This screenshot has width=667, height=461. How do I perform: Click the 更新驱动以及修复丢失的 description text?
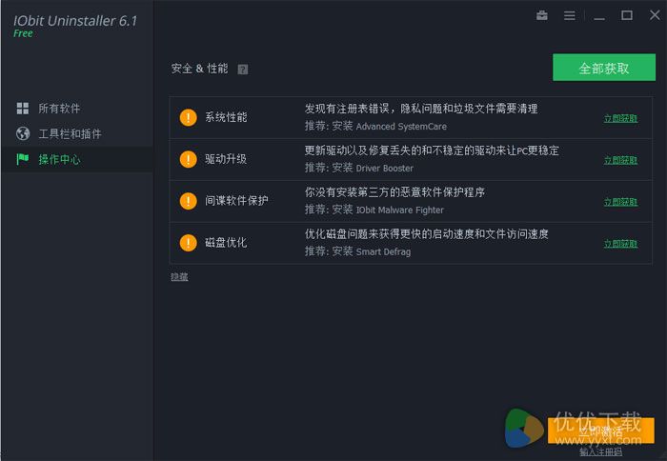click(x=432, y=150)
